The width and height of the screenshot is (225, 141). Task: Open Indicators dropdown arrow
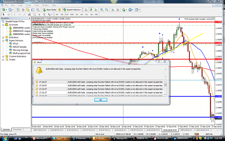[126, 10]
